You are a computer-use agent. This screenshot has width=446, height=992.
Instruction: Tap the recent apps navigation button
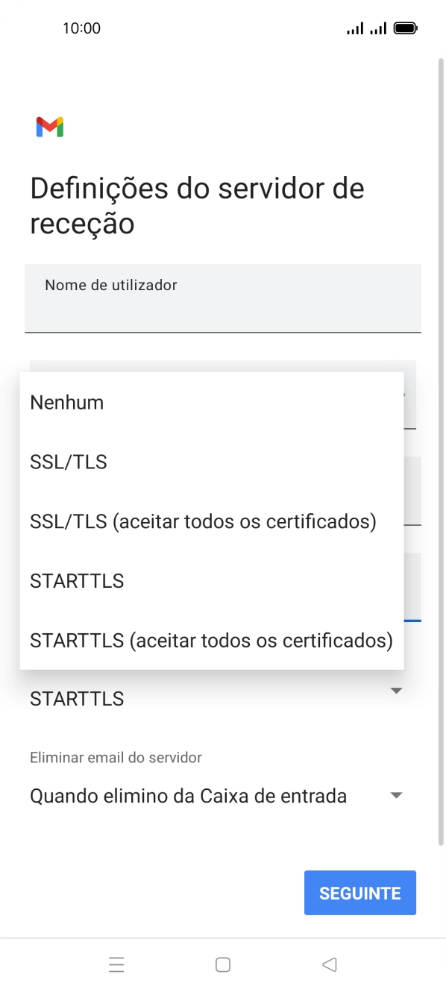[116, 964]
